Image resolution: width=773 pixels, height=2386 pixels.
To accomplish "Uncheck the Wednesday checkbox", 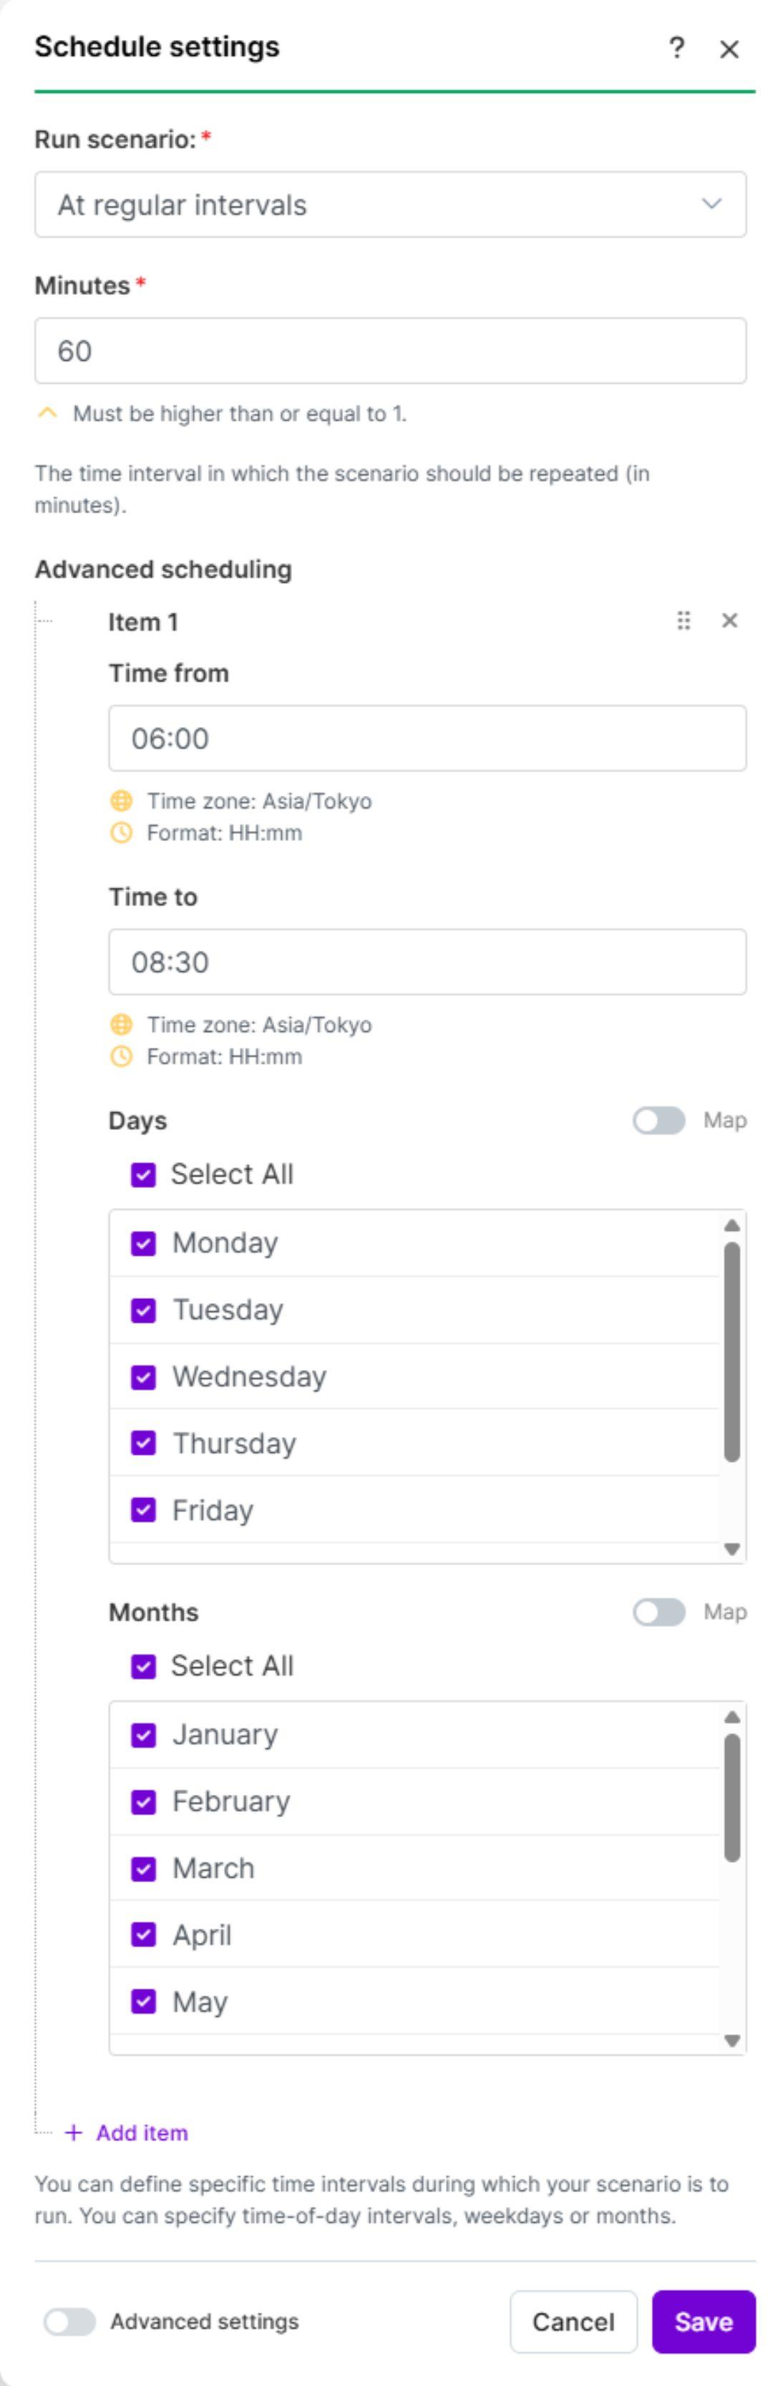I will (x=144, y=1378).
